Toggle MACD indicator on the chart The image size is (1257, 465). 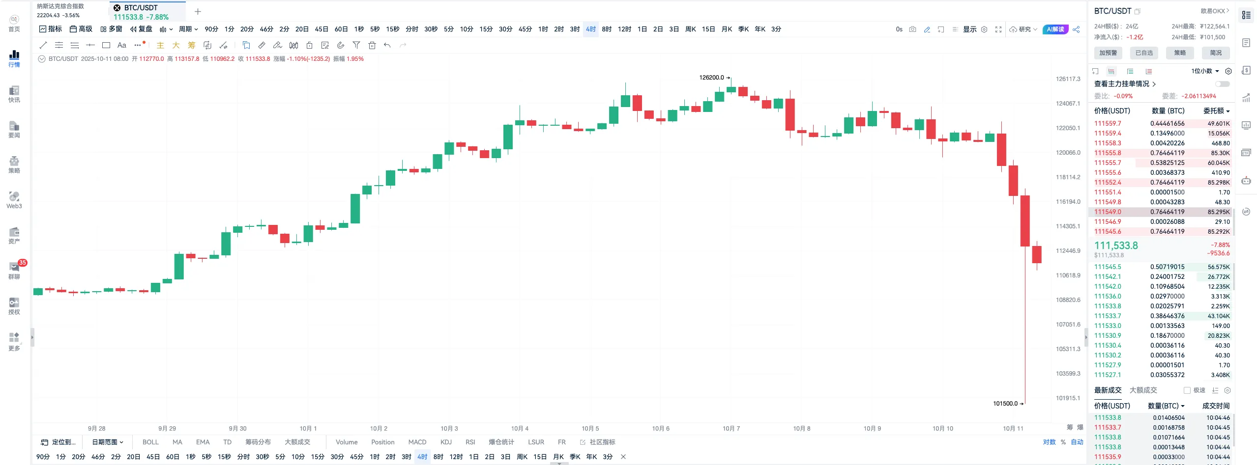417,442
